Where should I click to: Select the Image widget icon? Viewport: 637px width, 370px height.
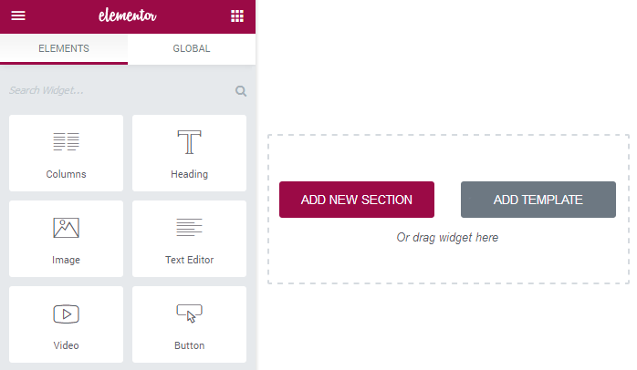[x=67, y=228]
